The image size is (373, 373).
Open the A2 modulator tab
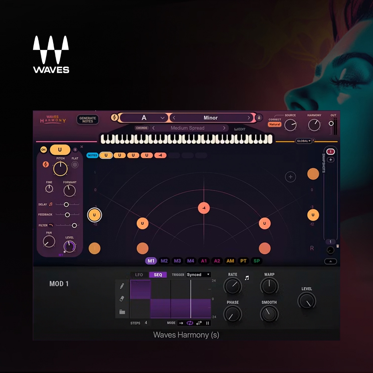click(x=217, y=261)
